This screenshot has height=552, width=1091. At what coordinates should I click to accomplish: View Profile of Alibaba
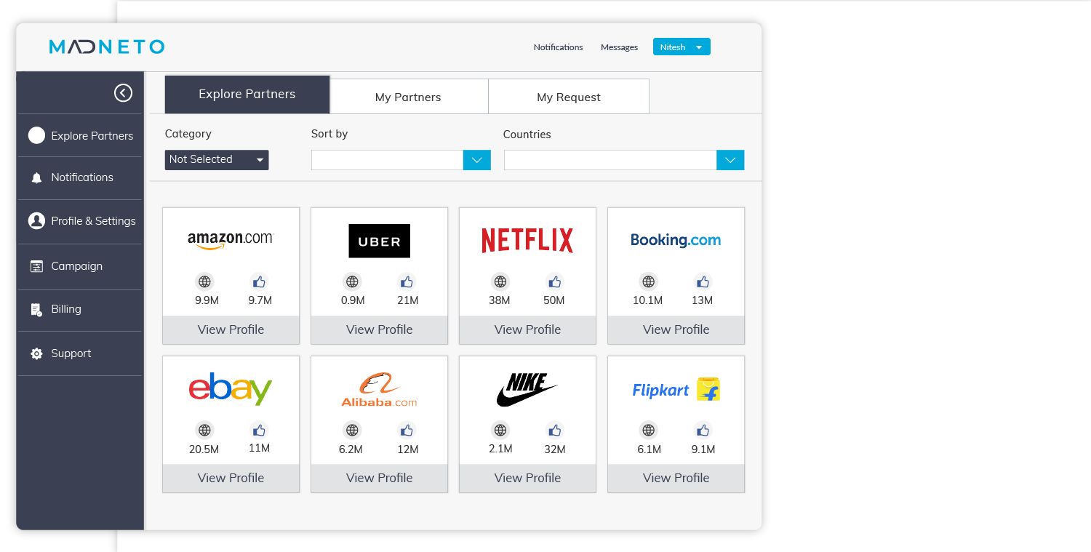click(379, 478)
